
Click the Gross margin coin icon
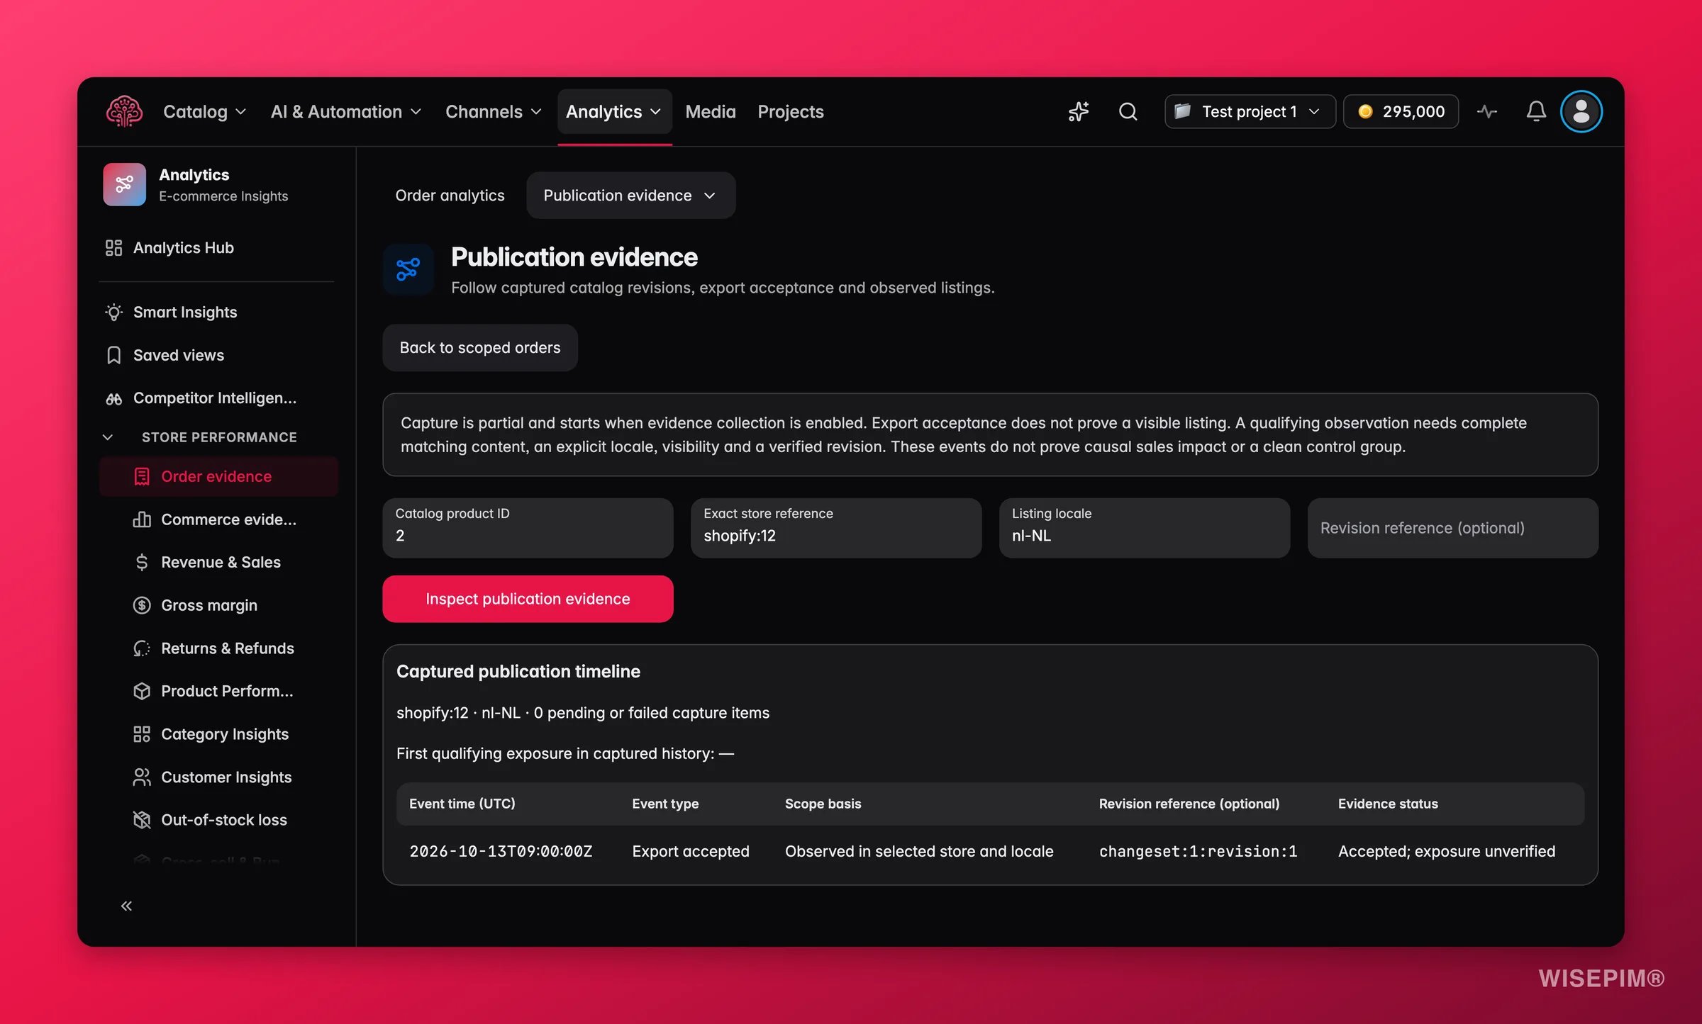pyautogui.click(x=142, y=605)
